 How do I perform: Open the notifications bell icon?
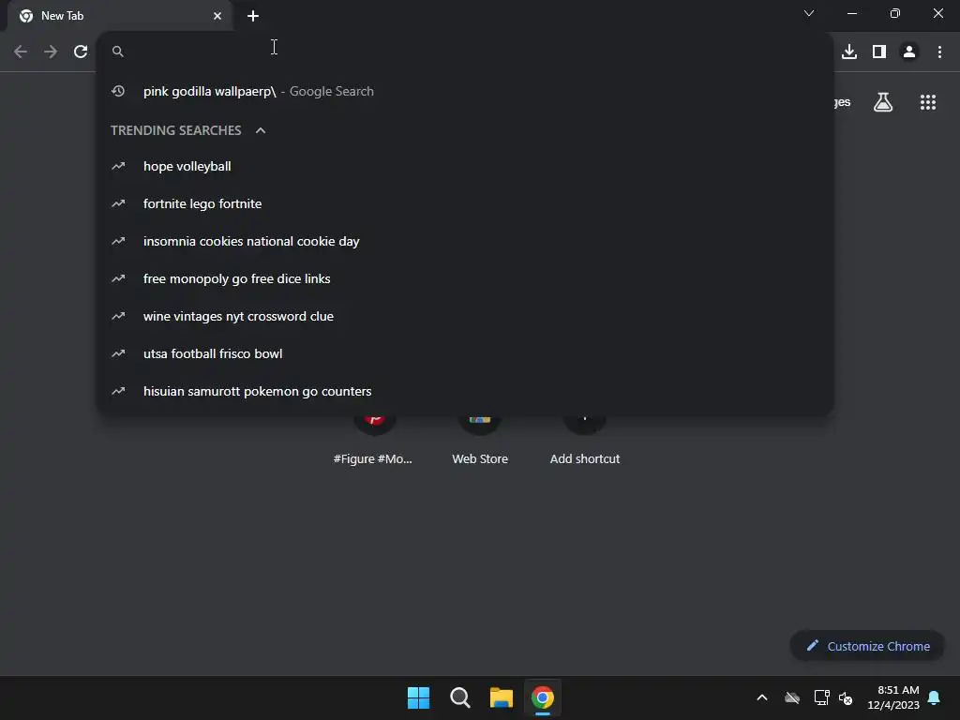934,697
